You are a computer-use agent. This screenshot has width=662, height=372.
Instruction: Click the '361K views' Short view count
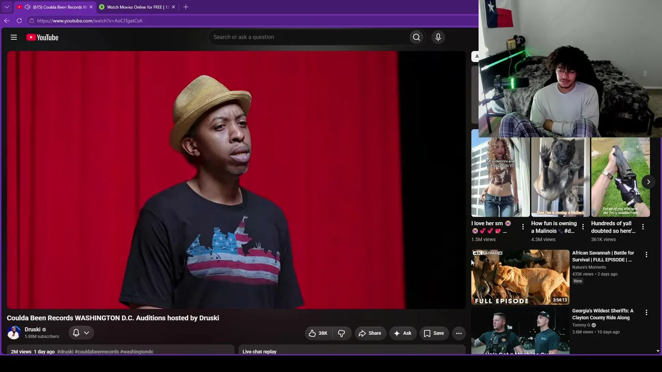tap(604, 240)
